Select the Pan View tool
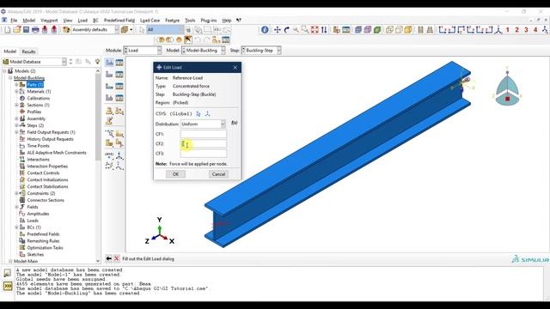 (277, 30)
